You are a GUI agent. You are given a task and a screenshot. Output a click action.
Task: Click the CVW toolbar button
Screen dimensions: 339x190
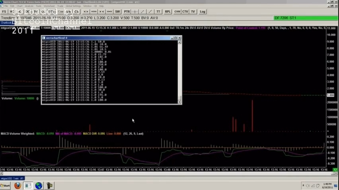177,12
